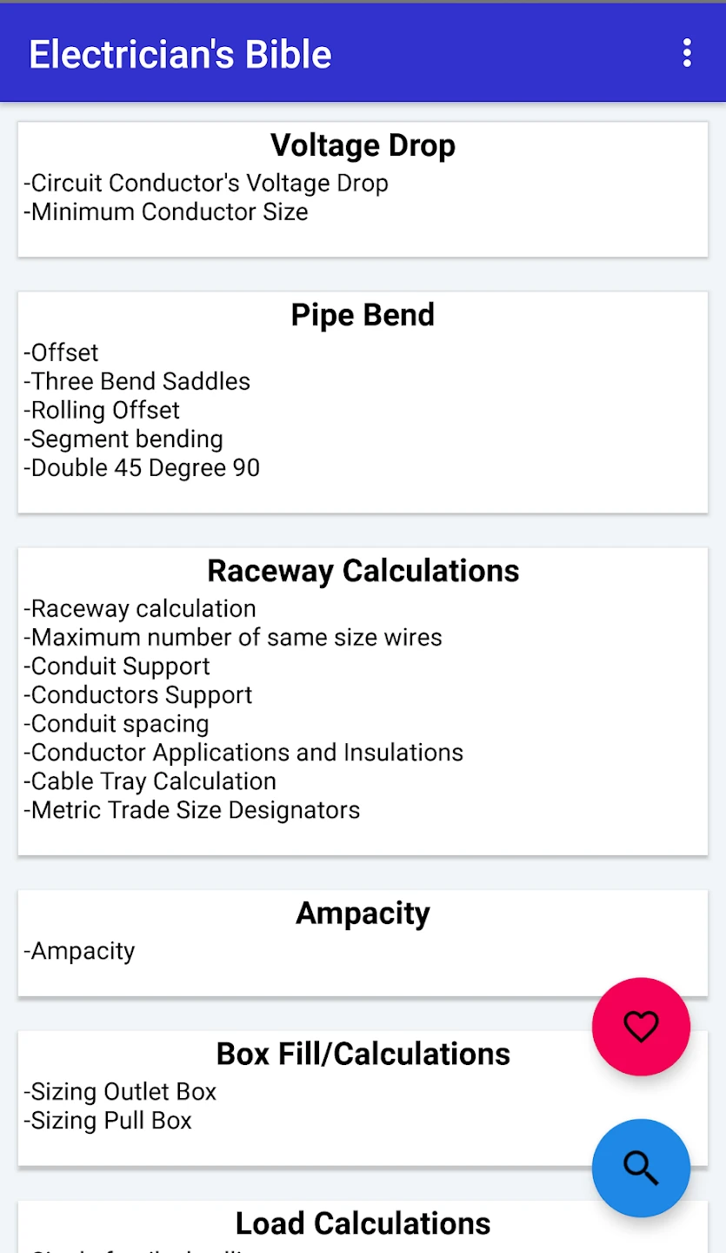Open Circuit Conductor's Voltage Drop
This screenshot has height=1253, width=726.
(206, 184)
